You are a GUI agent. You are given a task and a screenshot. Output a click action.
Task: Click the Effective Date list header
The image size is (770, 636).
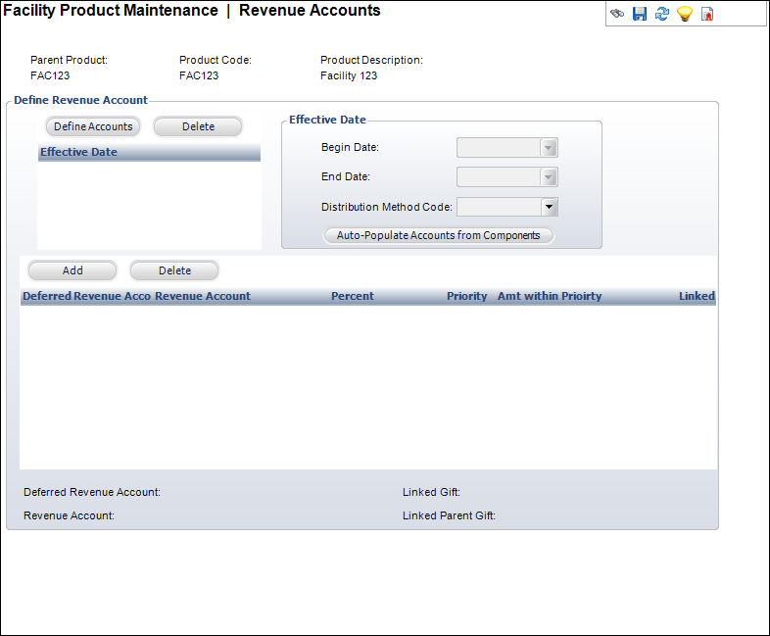[148, 153]
